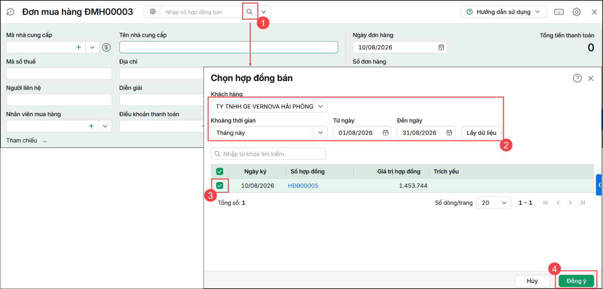Viewport: 603px width, 289px height.
Task: Toggle the select-all checkbox in table header
Action: click(220, 171)
